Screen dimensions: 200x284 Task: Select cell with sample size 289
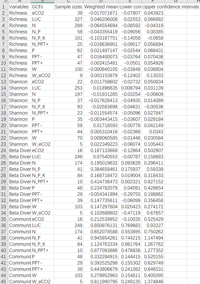pos(69,26)
